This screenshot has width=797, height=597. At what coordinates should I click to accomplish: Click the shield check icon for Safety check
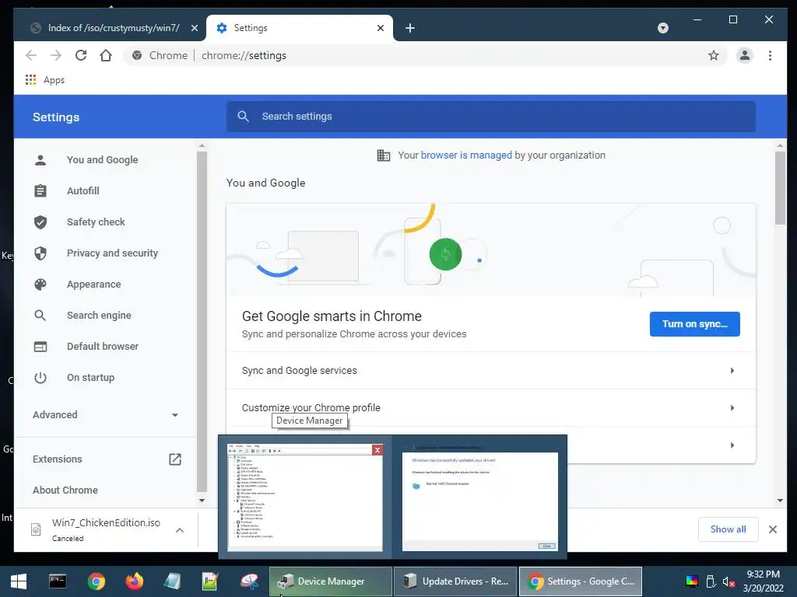(40, 222)
